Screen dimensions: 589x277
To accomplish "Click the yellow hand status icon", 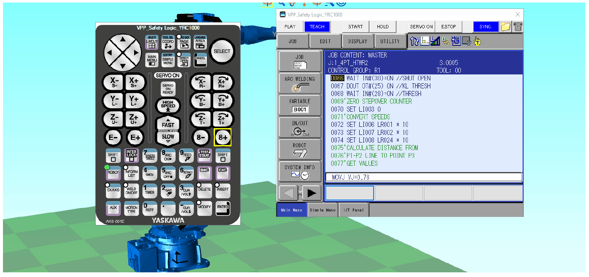I will point(477,41).
